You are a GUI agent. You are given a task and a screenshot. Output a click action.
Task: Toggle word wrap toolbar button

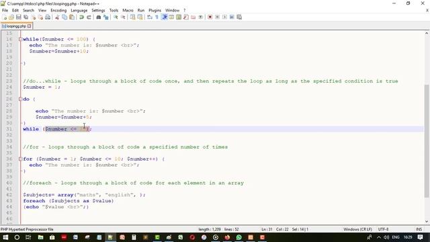click(x=149, y=17)
